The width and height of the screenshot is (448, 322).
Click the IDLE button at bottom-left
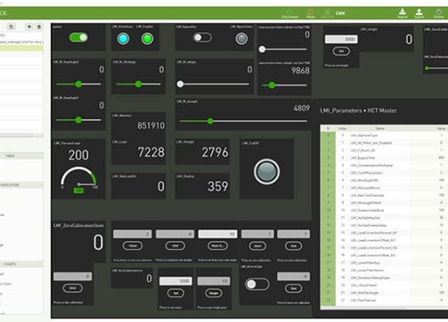click(72, 288)
